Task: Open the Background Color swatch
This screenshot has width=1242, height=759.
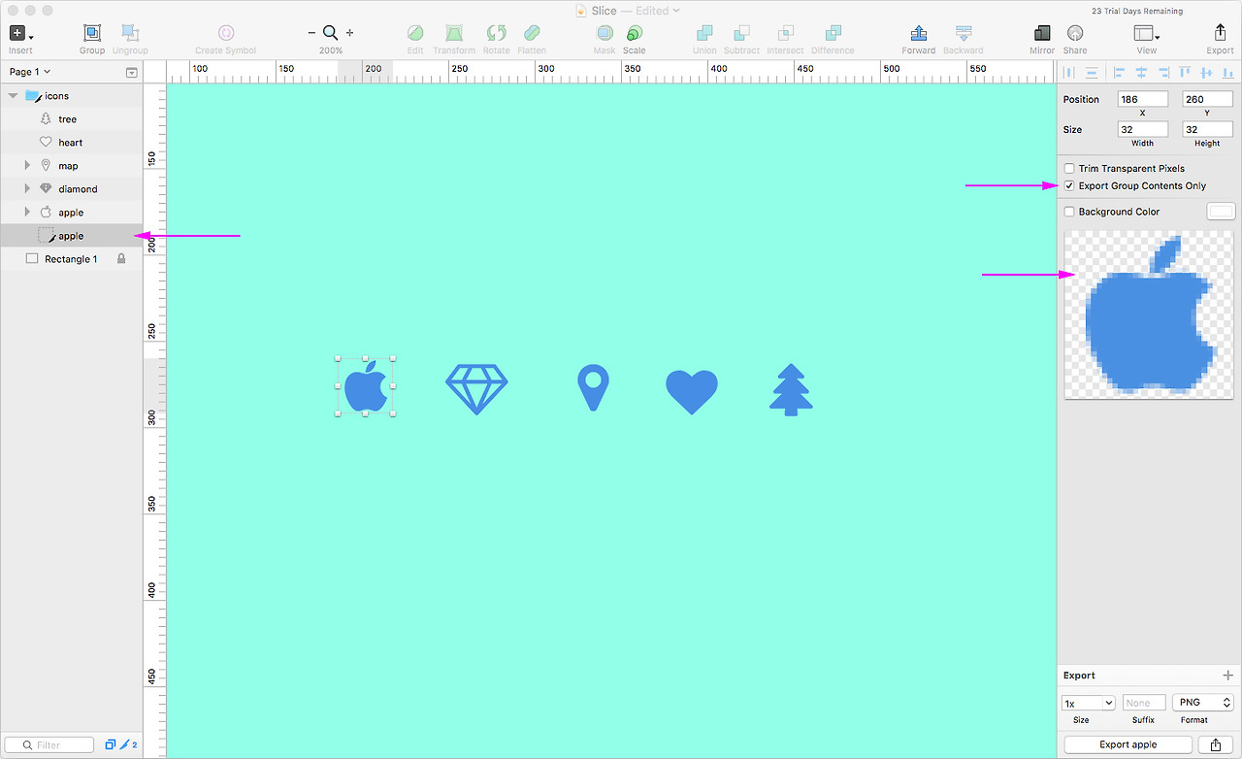Action: coord(1221,212)
